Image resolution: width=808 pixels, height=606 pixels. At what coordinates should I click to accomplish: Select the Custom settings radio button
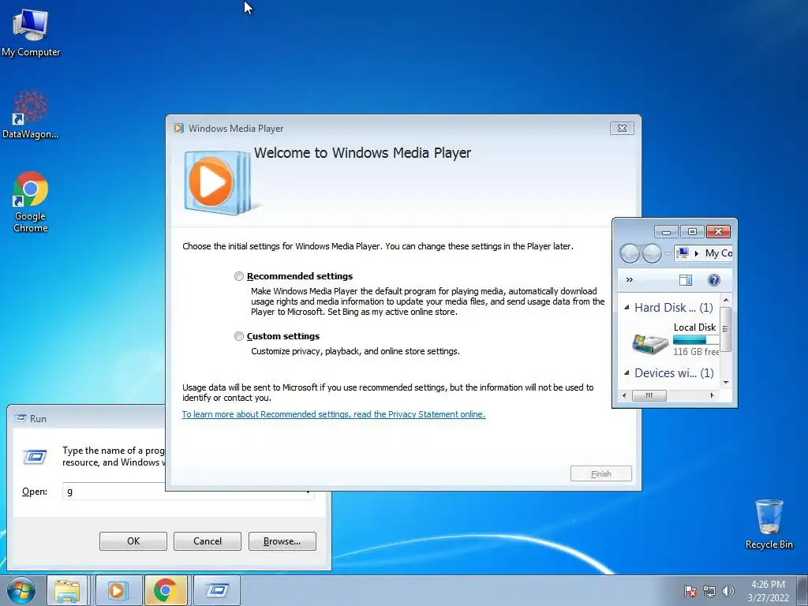point(238,336)
